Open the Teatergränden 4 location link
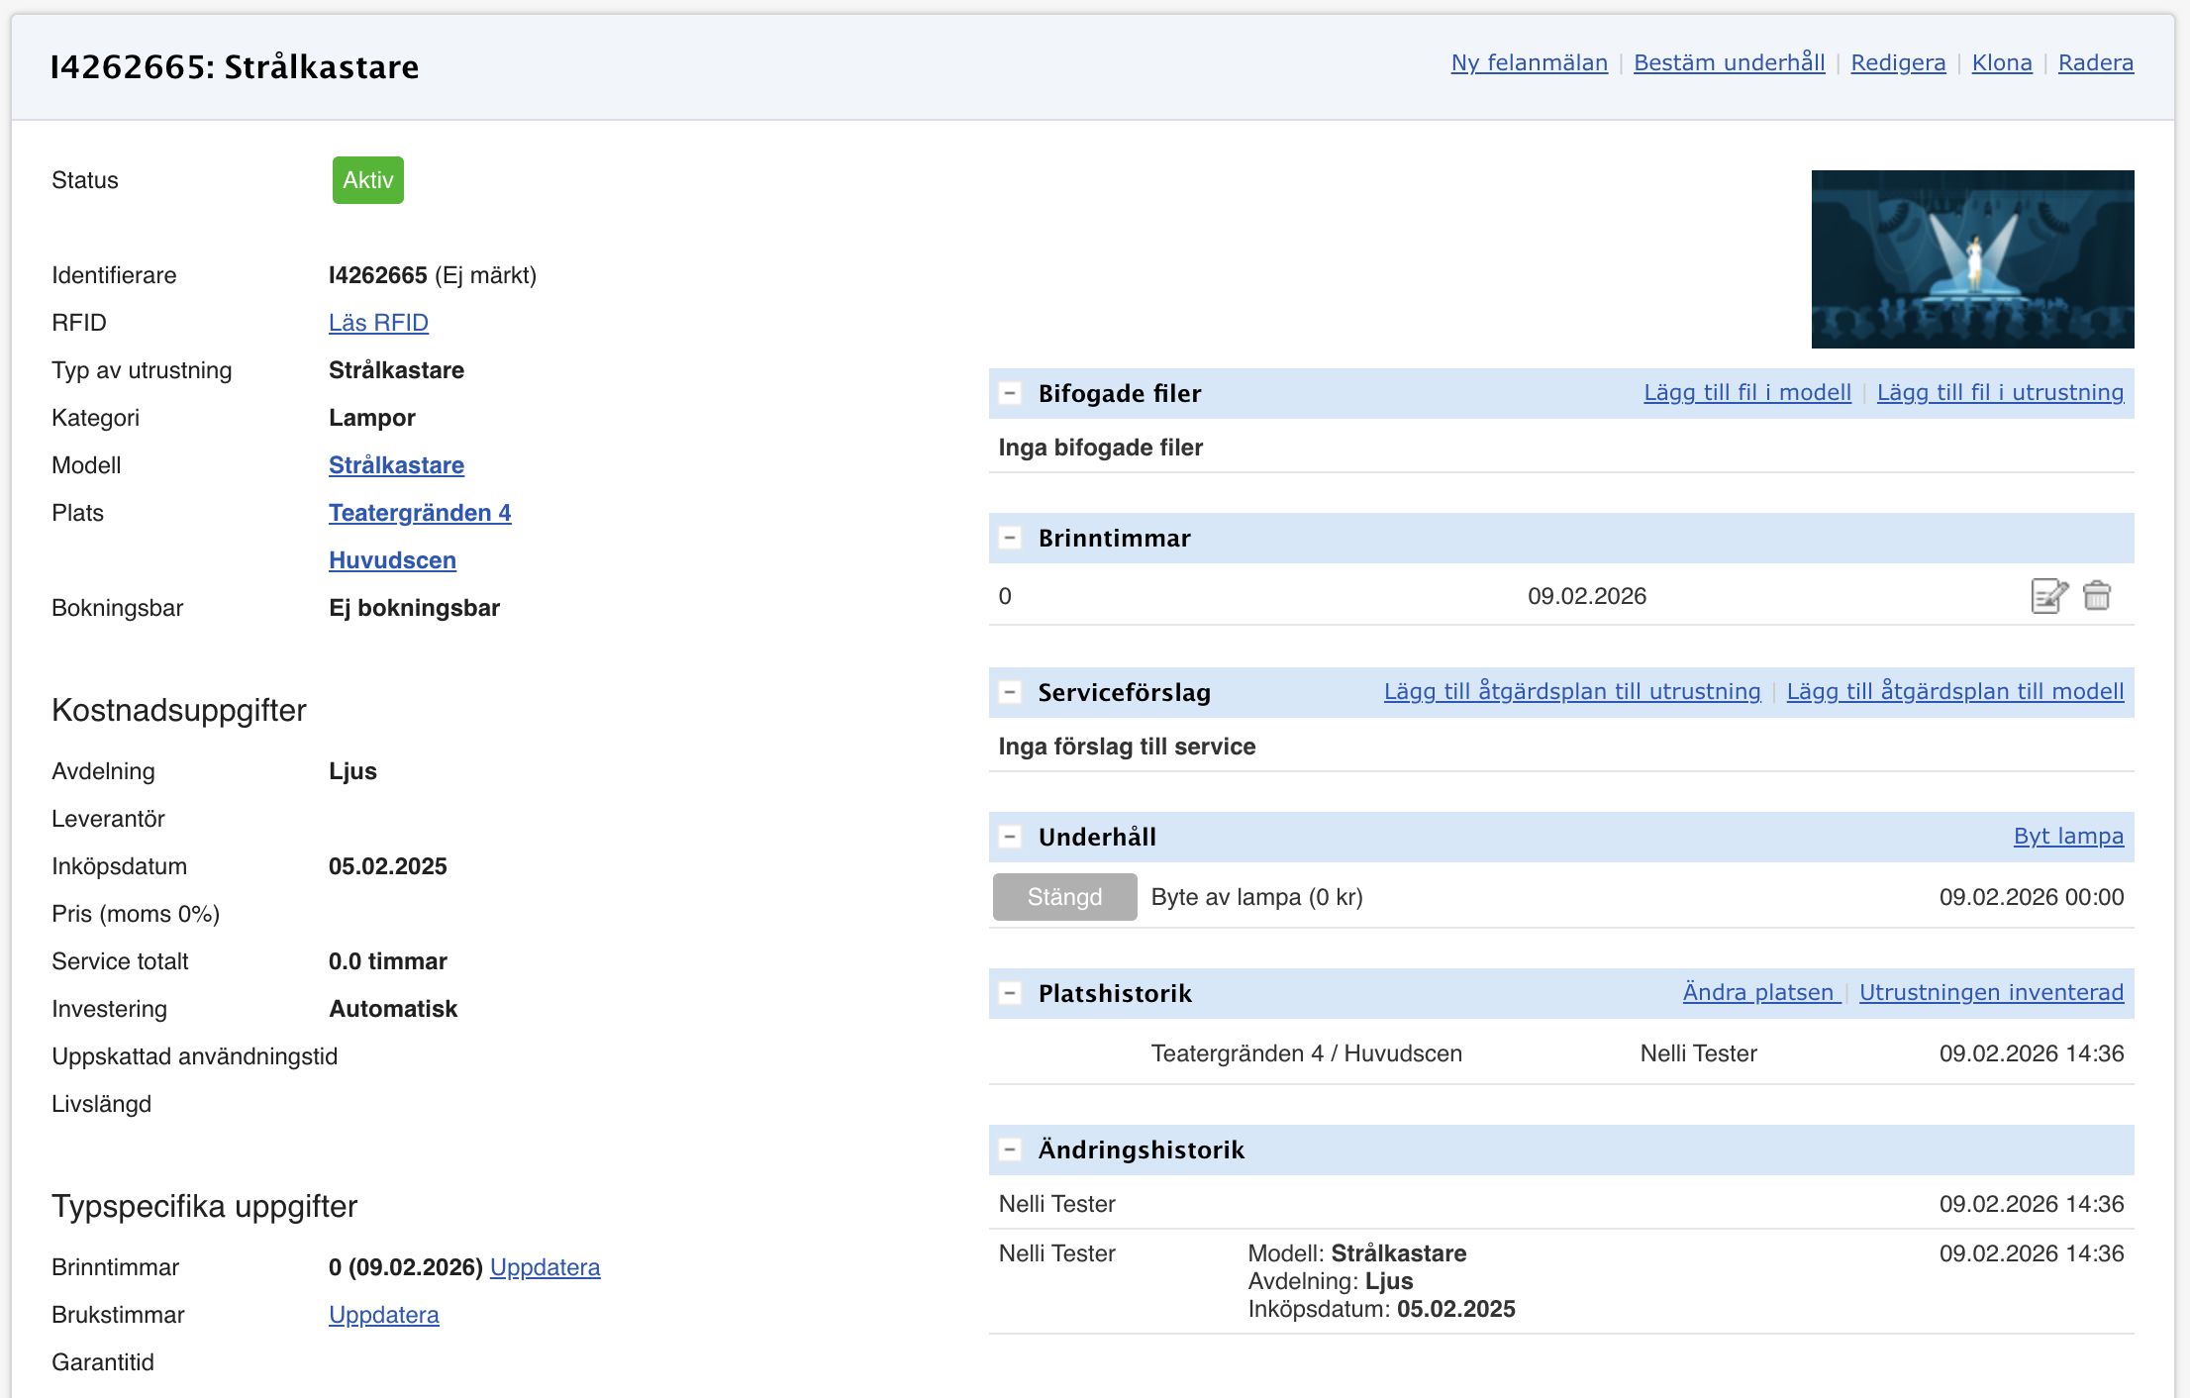Image resolution: width=2190 pixels, height=1398 pixels. coord(420,513)
